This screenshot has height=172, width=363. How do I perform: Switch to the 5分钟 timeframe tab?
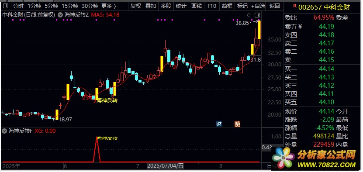52,6
